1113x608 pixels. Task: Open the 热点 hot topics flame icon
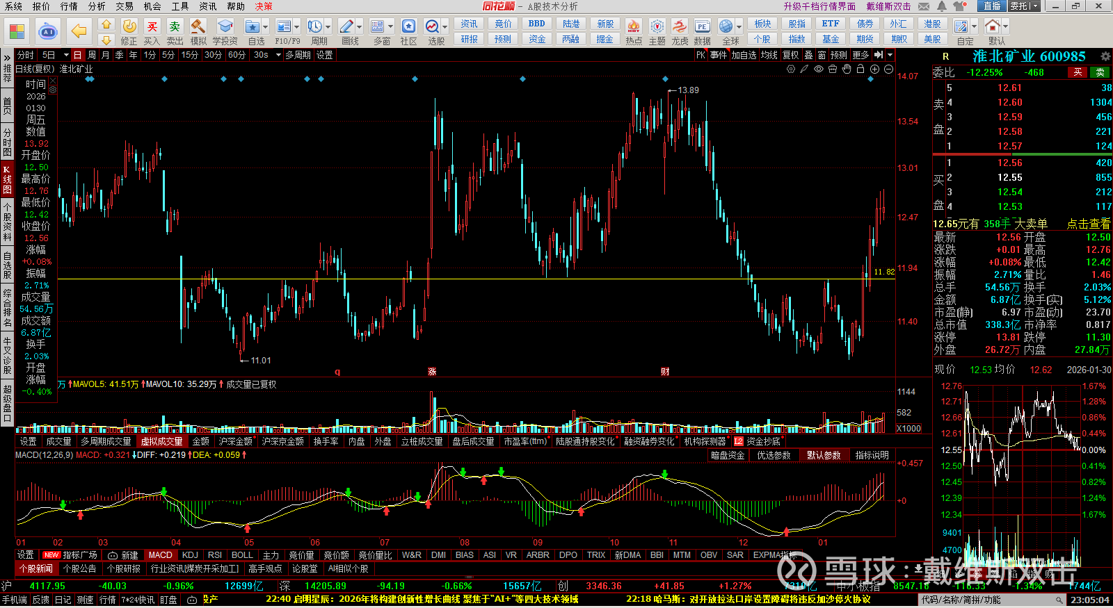633,27
